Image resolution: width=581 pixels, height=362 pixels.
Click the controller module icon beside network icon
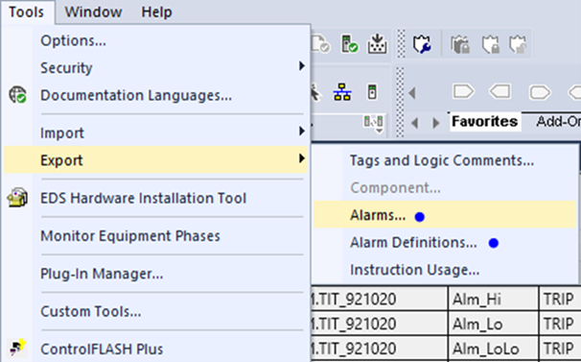pyautogui.click(x=372, y=92)
